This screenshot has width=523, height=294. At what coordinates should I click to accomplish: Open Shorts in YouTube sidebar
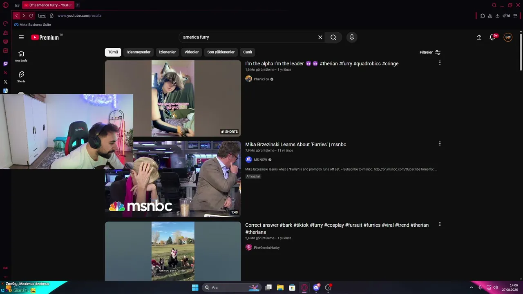pyautogui.click(x=21, y=77)
